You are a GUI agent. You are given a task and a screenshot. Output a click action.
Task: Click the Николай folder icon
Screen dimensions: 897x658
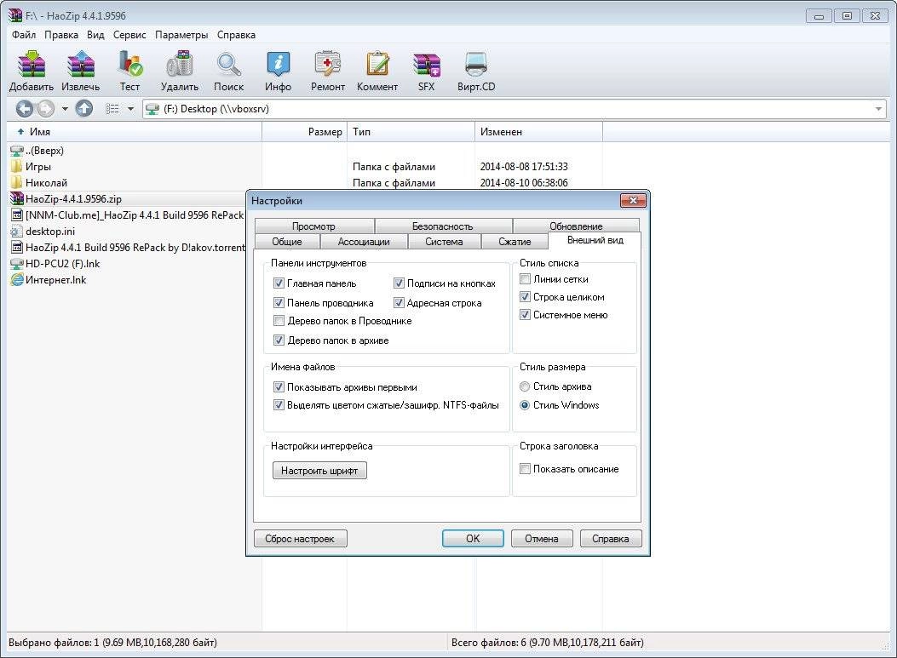tap(17, 182)
